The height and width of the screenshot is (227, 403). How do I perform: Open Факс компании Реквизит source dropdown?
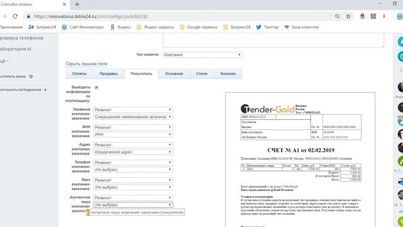[133, 180]
